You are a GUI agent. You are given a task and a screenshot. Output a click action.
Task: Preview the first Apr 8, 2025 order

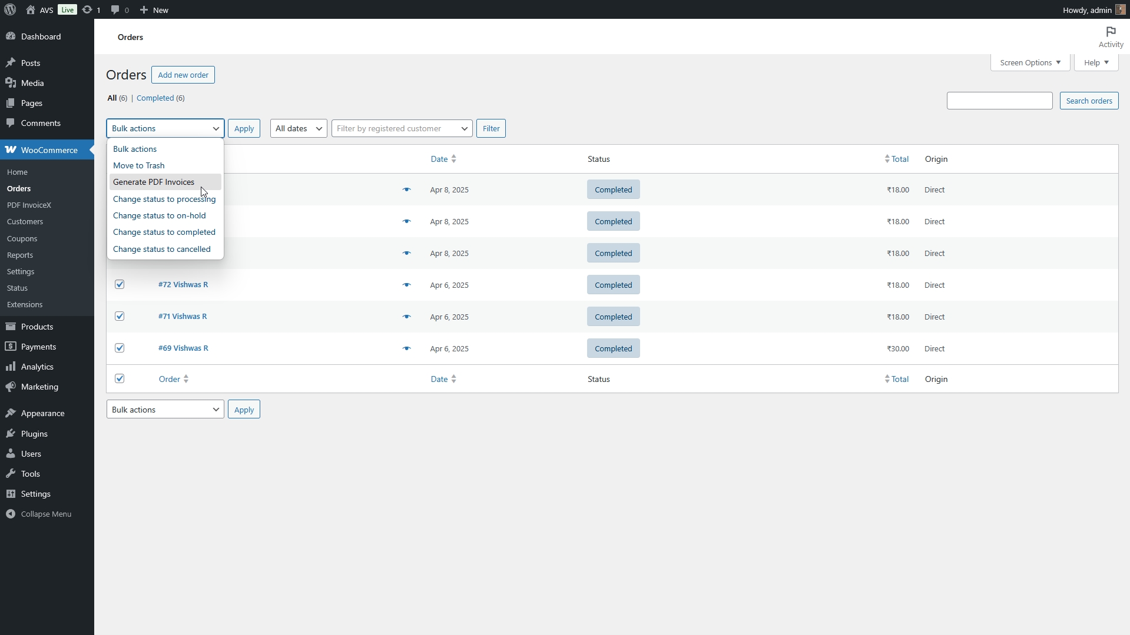click(406, 189)
